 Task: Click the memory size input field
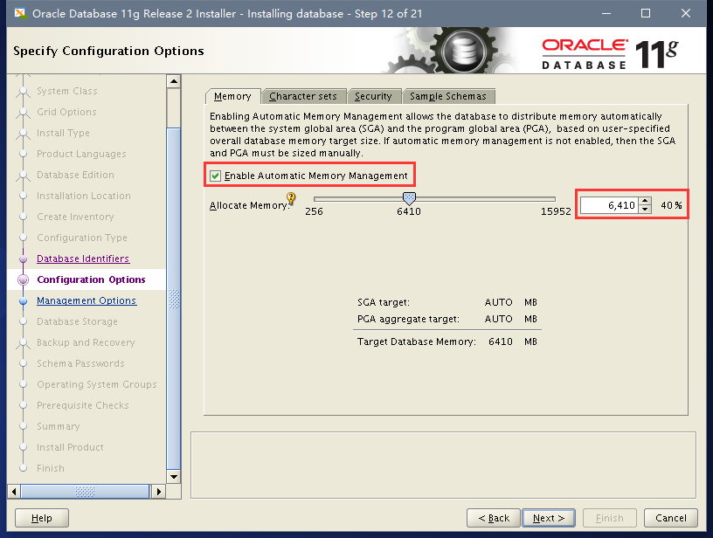tap(608, 205)
